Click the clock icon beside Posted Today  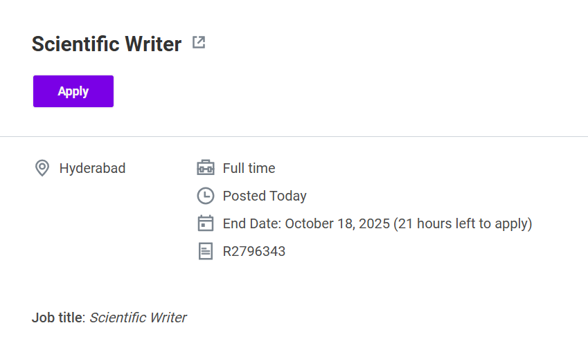click(206, 196)
